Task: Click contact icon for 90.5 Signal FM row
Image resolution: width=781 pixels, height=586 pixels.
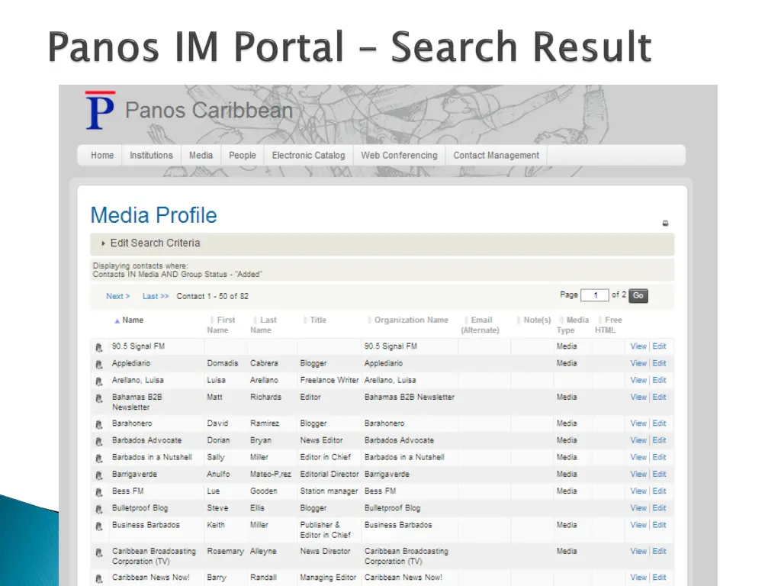Action: [x=99, y=347]
